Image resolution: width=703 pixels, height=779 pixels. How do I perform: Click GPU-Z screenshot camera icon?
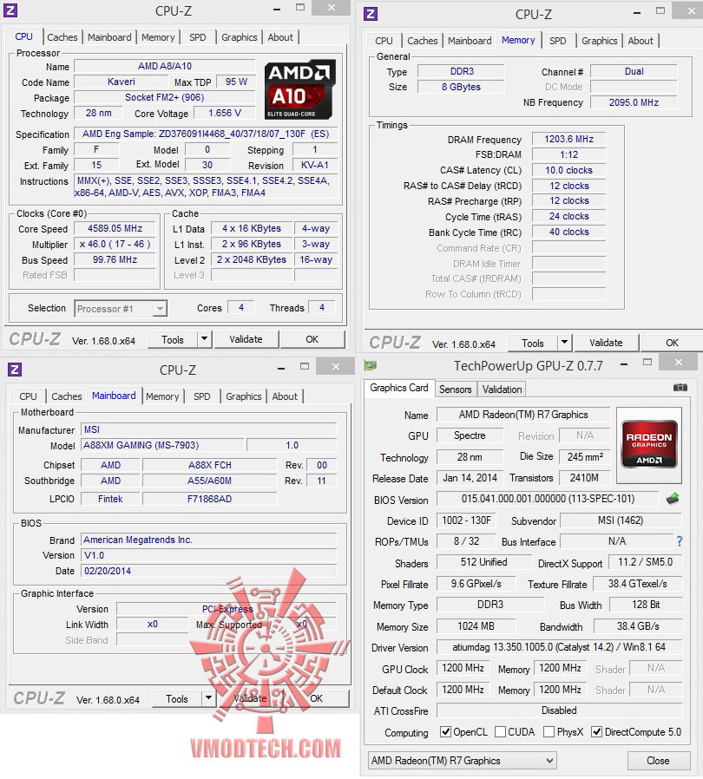coord(680,387)
